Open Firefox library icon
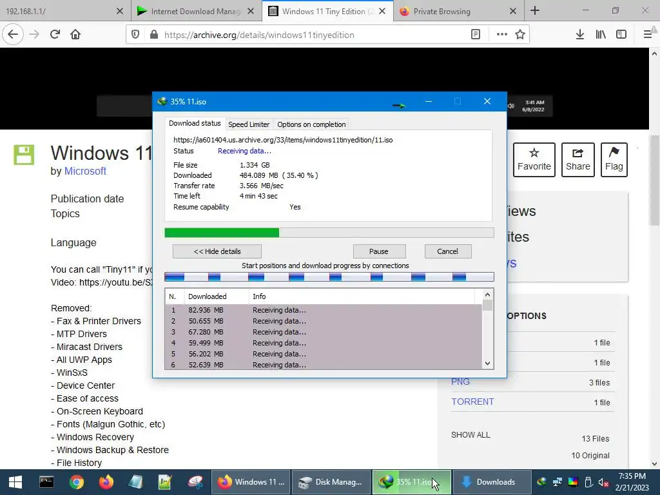This screenshot has width=660, height=495. [x=601, y=35]
